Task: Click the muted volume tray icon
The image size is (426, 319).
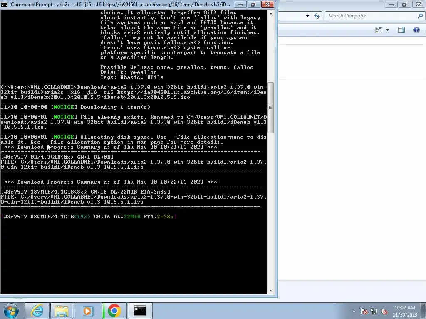Action: (x=384, y=311)
